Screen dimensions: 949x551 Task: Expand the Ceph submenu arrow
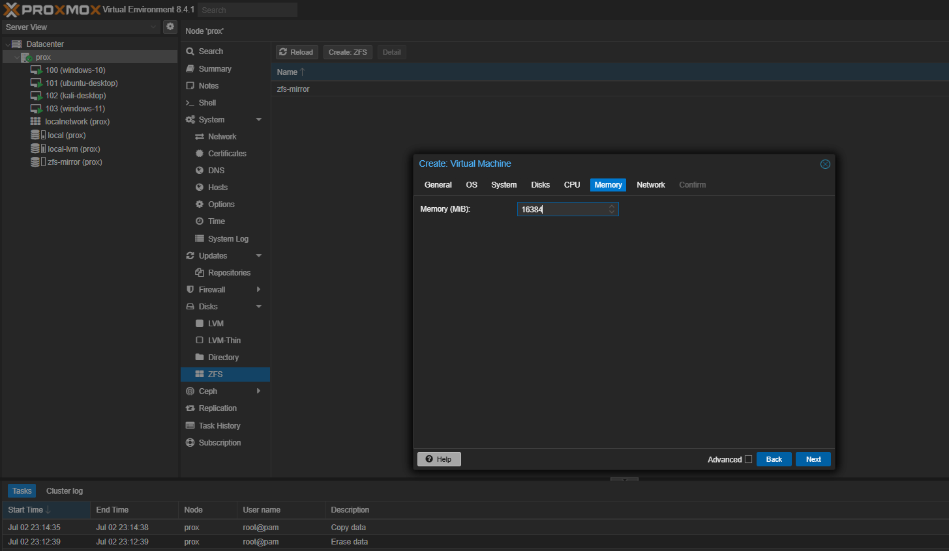pyautogui.click(x=259, y=391)
